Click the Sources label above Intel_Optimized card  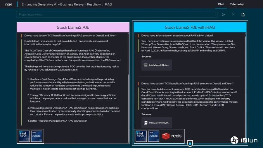click(146, 114)
